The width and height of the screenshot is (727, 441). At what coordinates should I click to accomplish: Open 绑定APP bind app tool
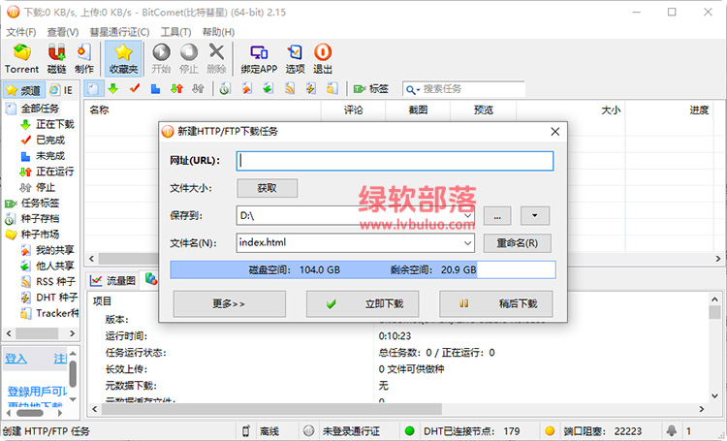[x=259, y=58]
